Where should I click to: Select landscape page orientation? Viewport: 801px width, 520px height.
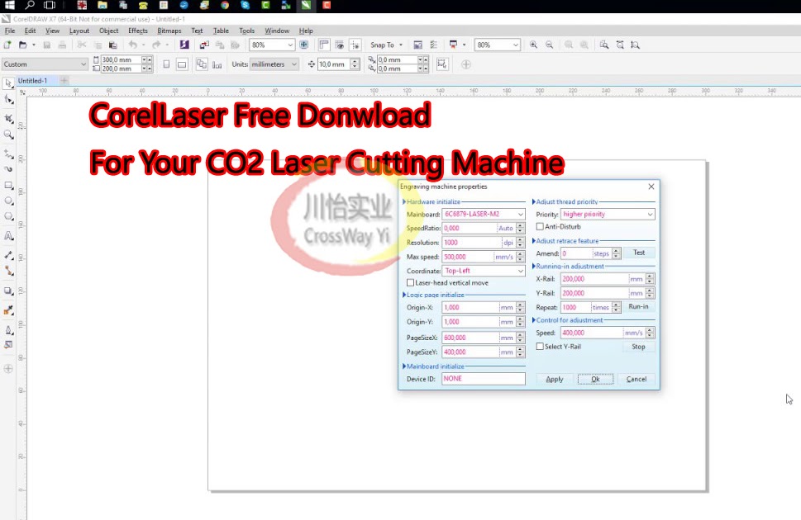(x=182, y=64)
